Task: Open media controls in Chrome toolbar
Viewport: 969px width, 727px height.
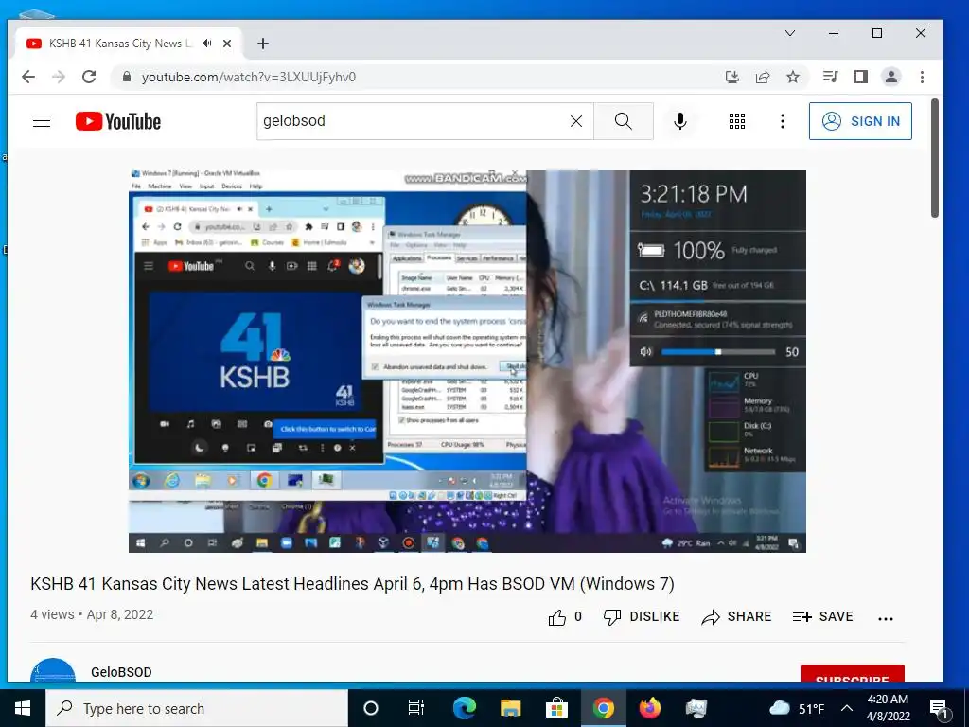Action: (x=830, y=77)
